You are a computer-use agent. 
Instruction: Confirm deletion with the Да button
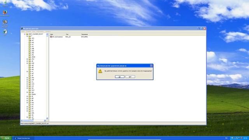point(119,77)
